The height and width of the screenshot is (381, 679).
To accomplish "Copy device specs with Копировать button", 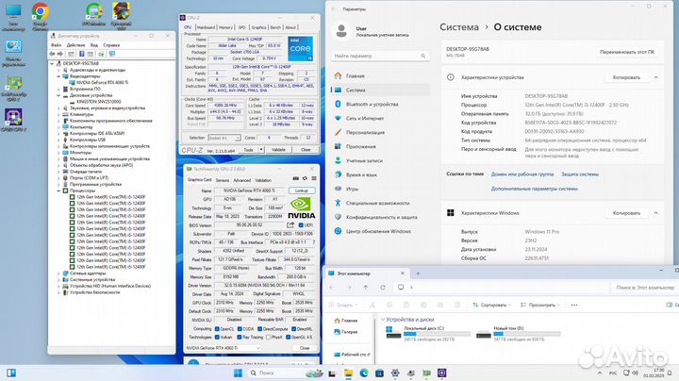I will click(626, 77).
